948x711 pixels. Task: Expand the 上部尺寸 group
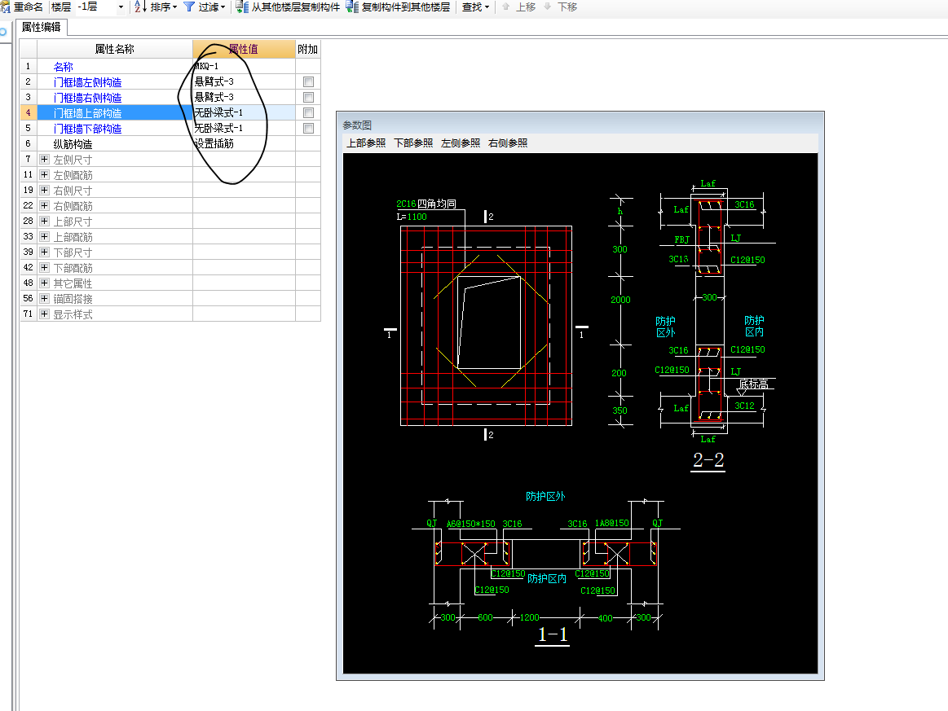(x=44, y=221)
